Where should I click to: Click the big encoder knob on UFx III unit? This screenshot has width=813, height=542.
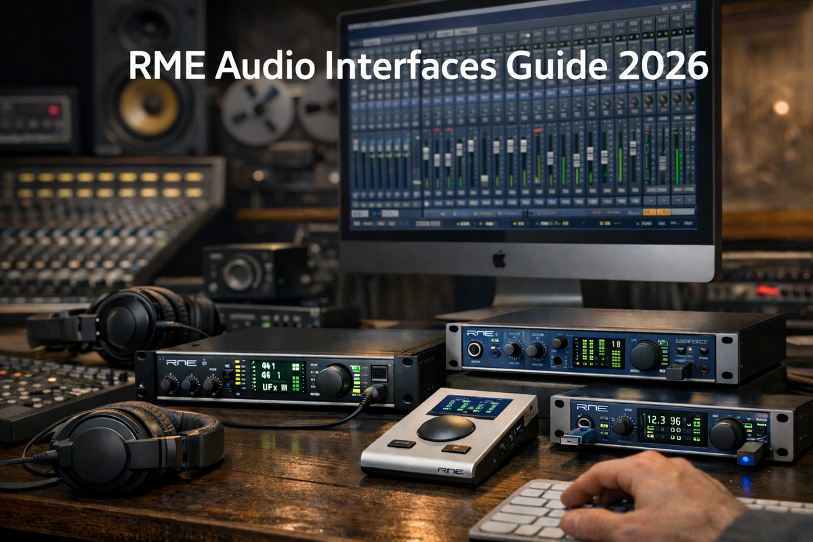(x=334, y=380)
